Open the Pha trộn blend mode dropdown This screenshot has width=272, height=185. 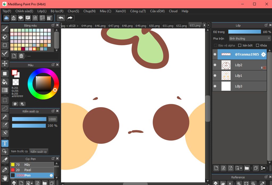click(x=250, y=39)
